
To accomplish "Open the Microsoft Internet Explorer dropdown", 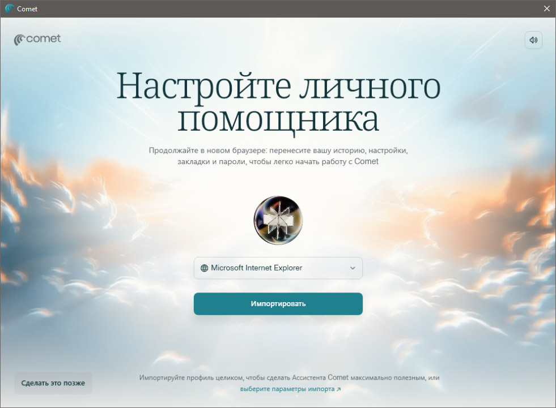I will 278,268.
